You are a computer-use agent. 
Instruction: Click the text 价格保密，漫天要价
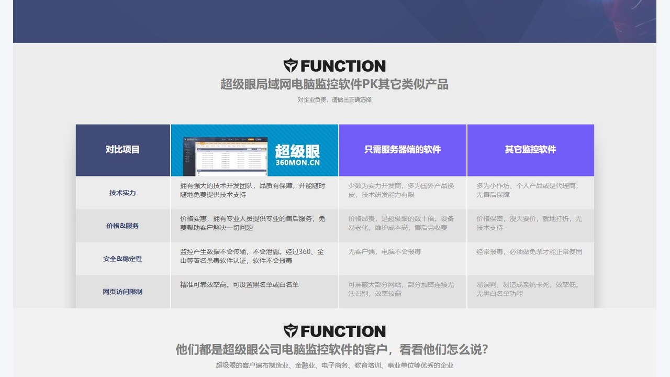(x=506, y=219)
